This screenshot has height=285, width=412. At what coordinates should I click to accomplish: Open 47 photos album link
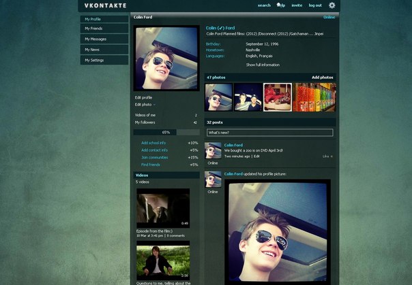(x=216, y=78)
